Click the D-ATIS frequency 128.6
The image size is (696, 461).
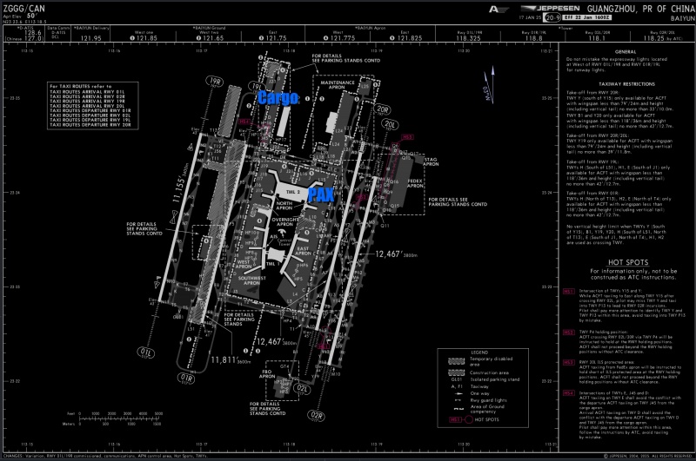click(x=33, y=31)
